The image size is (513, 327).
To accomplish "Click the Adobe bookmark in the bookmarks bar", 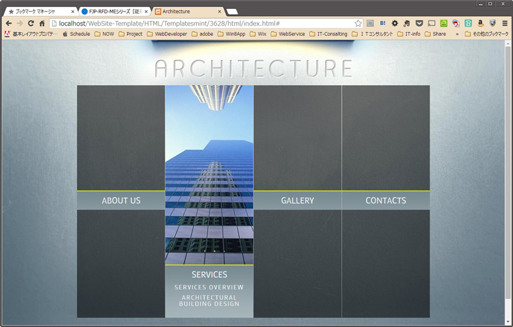I will coord(31,34).
